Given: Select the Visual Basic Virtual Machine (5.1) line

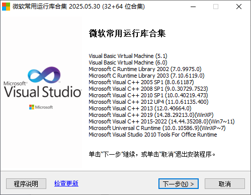Looking at the screenshot, I should click(x=128, y=56).
